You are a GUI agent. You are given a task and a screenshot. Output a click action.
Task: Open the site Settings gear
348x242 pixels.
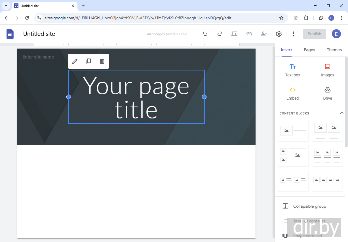(279, 34)
